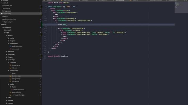The height and width of the screenshot is (105, 188).
Task: Expand the jobs folder
Action: pyautogui.click(x=7, y=98)
